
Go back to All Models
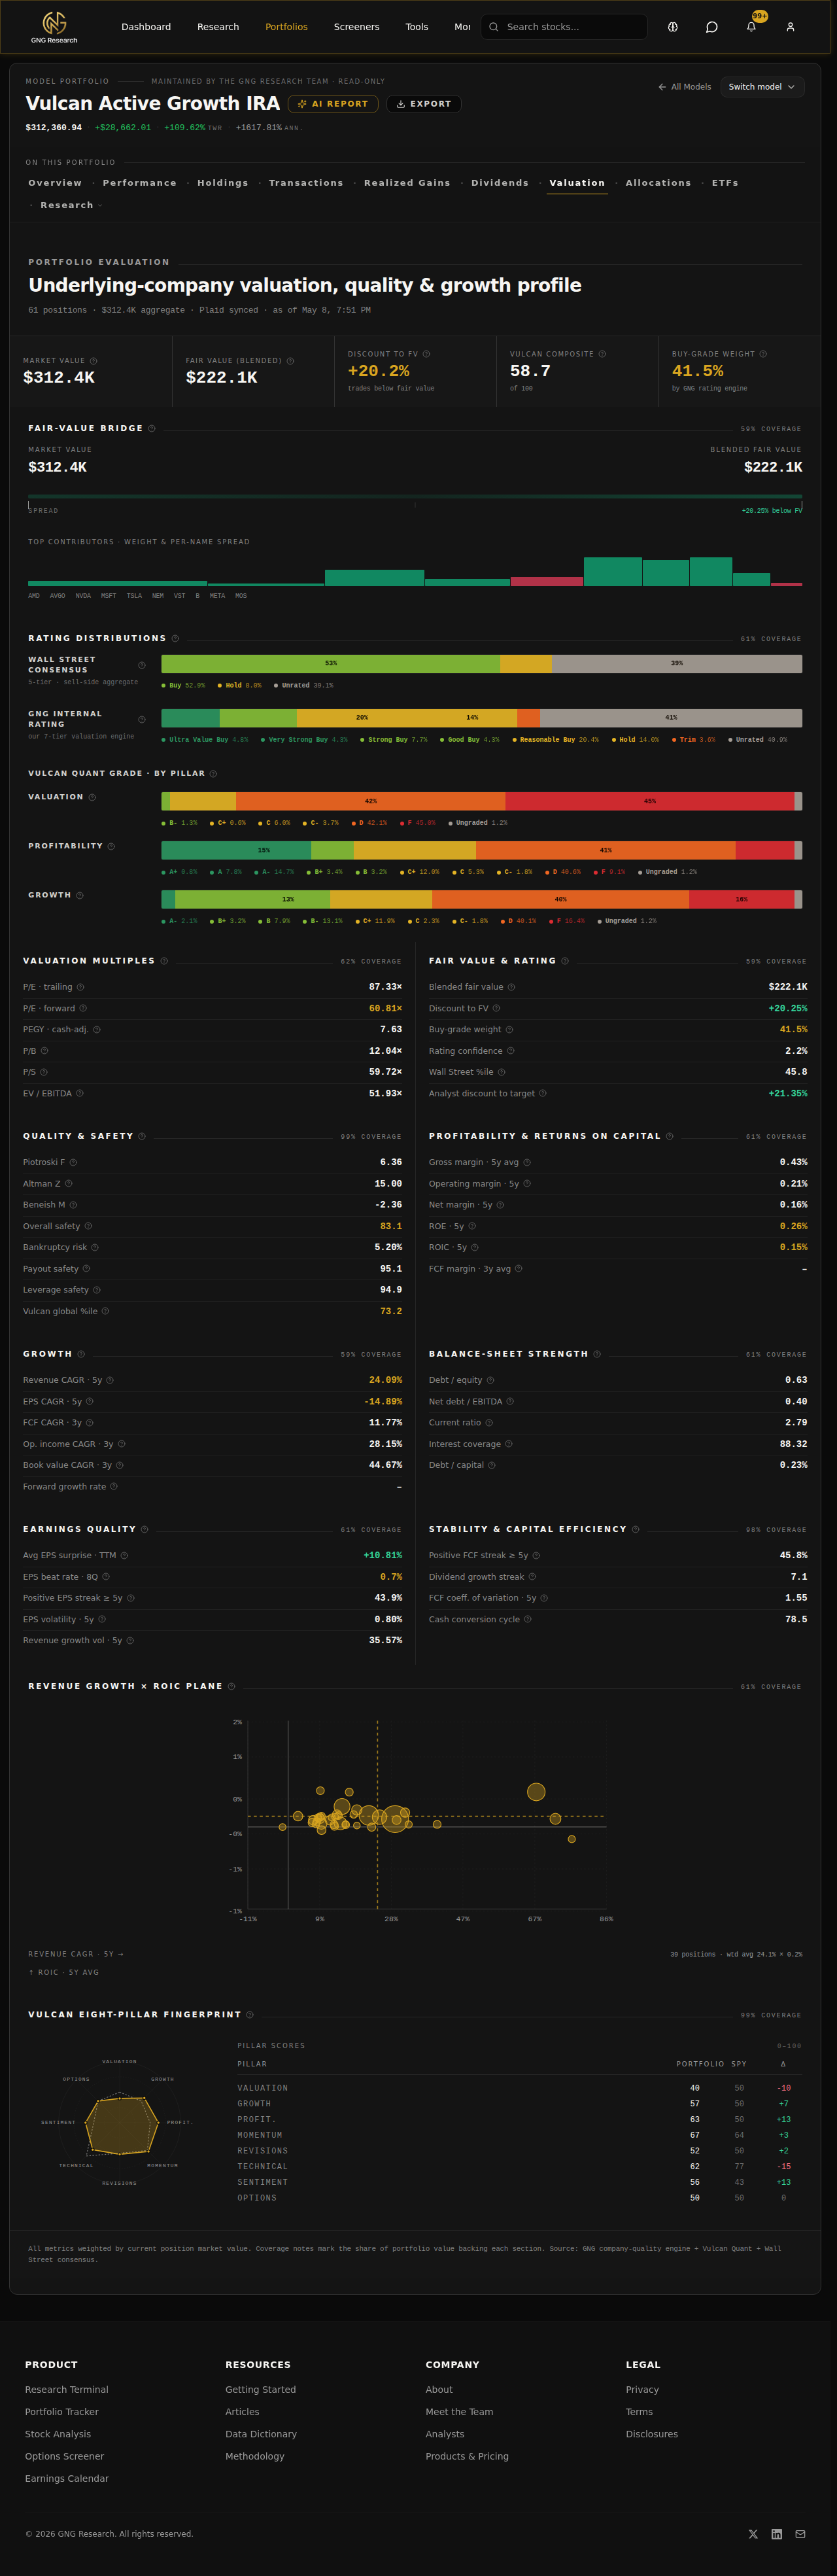tap(685, 87)
